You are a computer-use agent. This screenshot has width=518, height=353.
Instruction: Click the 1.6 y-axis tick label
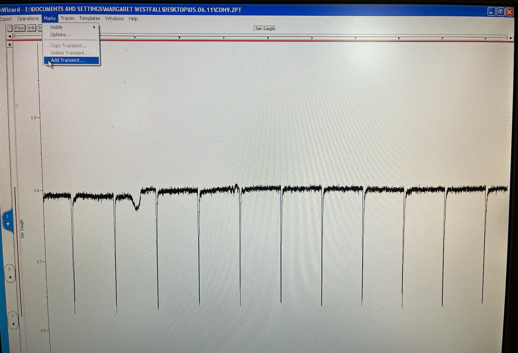click(x=43, y=331)
